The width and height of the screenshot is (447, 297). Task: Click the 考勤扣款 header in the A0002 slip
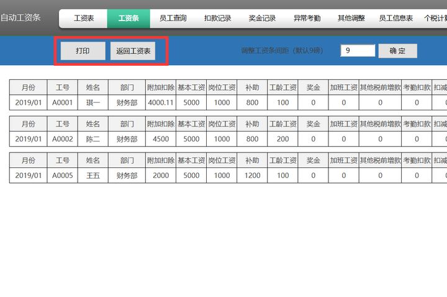point(417,124)
